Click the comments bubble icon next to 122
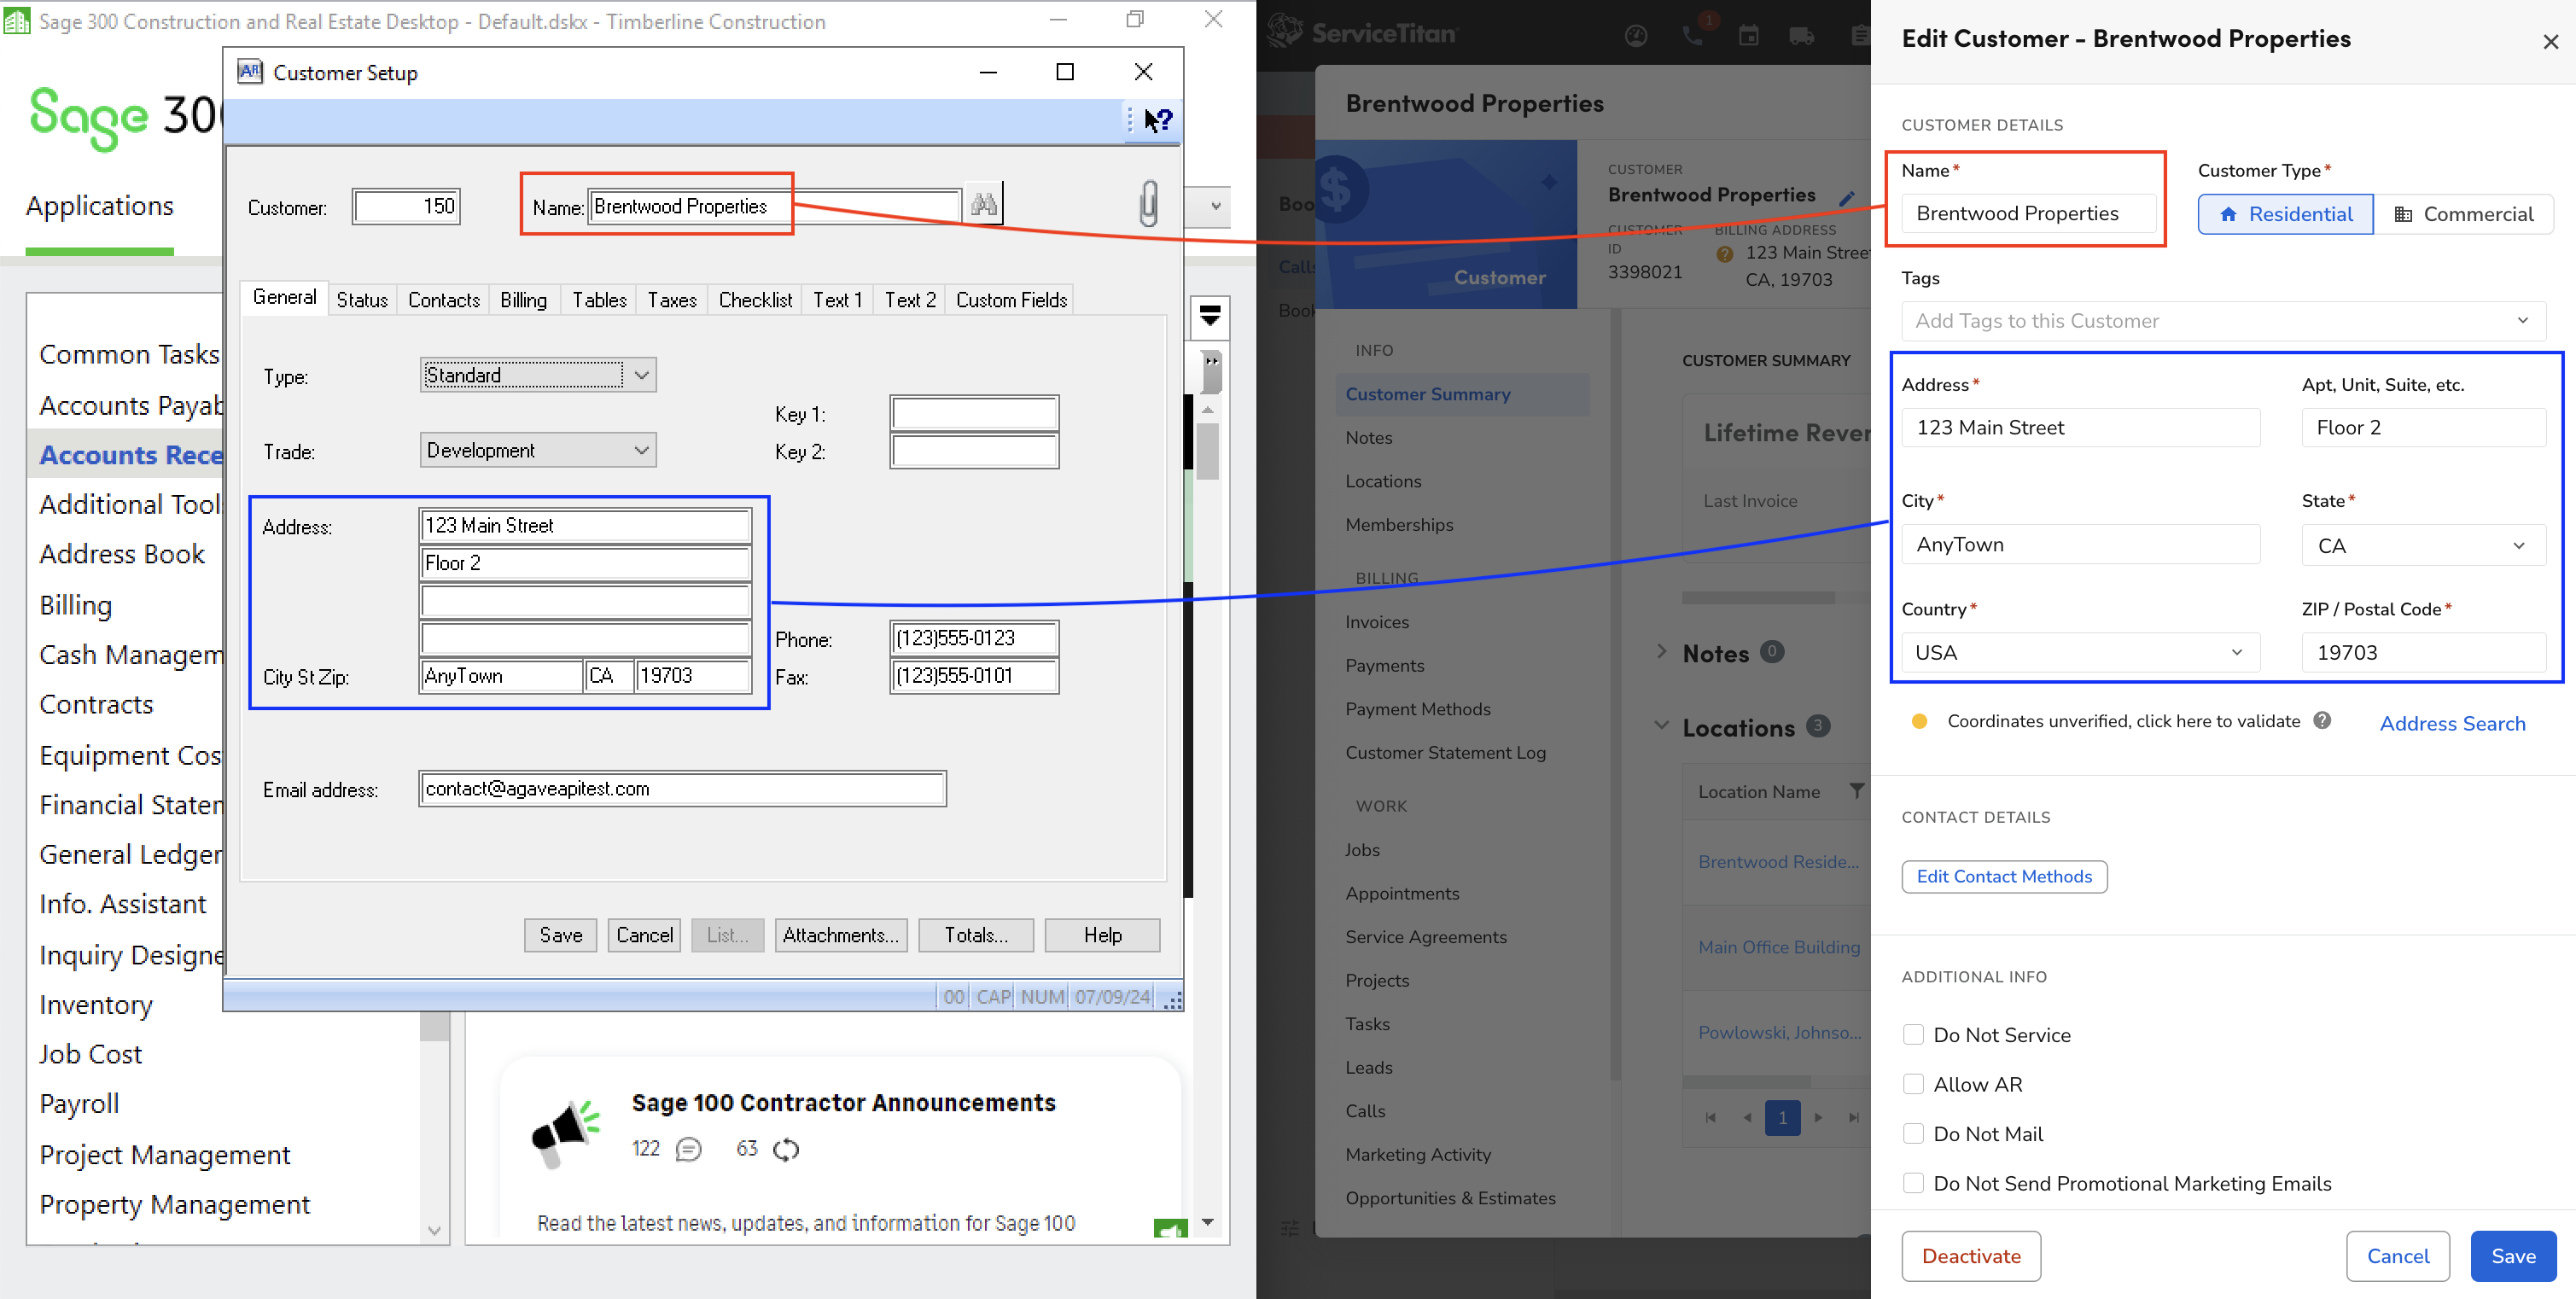Viewport: 2576px width, 1299px height. tap(688, 1149)
